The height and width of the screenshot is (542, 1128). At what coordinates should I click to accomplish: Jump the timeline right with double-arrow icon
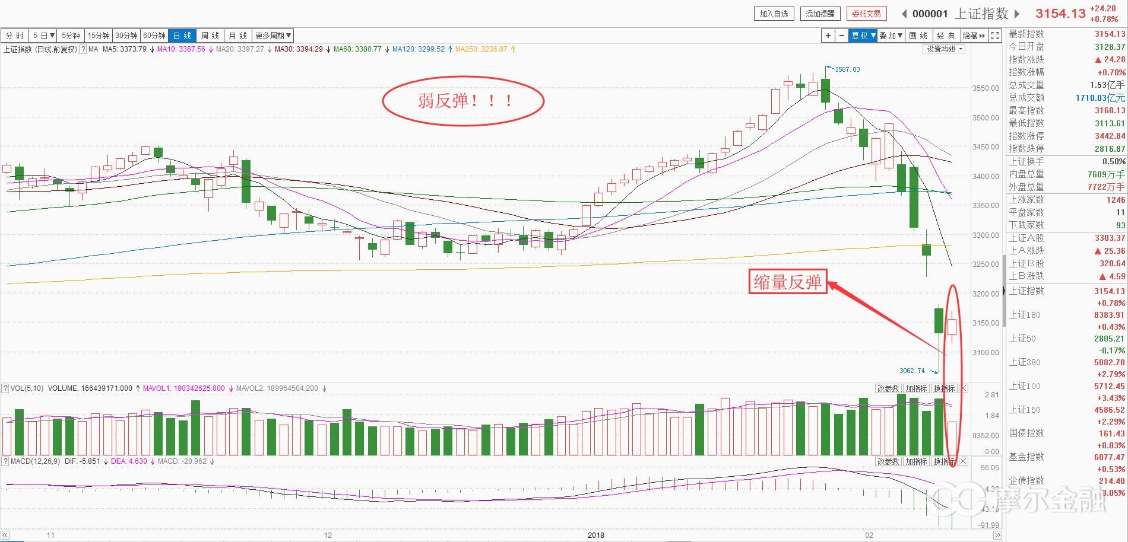click(x=997, y=535)
